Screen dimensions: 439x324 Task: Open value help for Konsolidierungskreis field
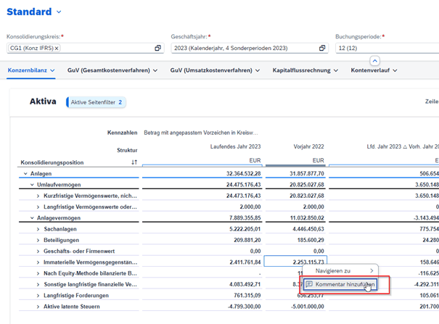point(157,48)
